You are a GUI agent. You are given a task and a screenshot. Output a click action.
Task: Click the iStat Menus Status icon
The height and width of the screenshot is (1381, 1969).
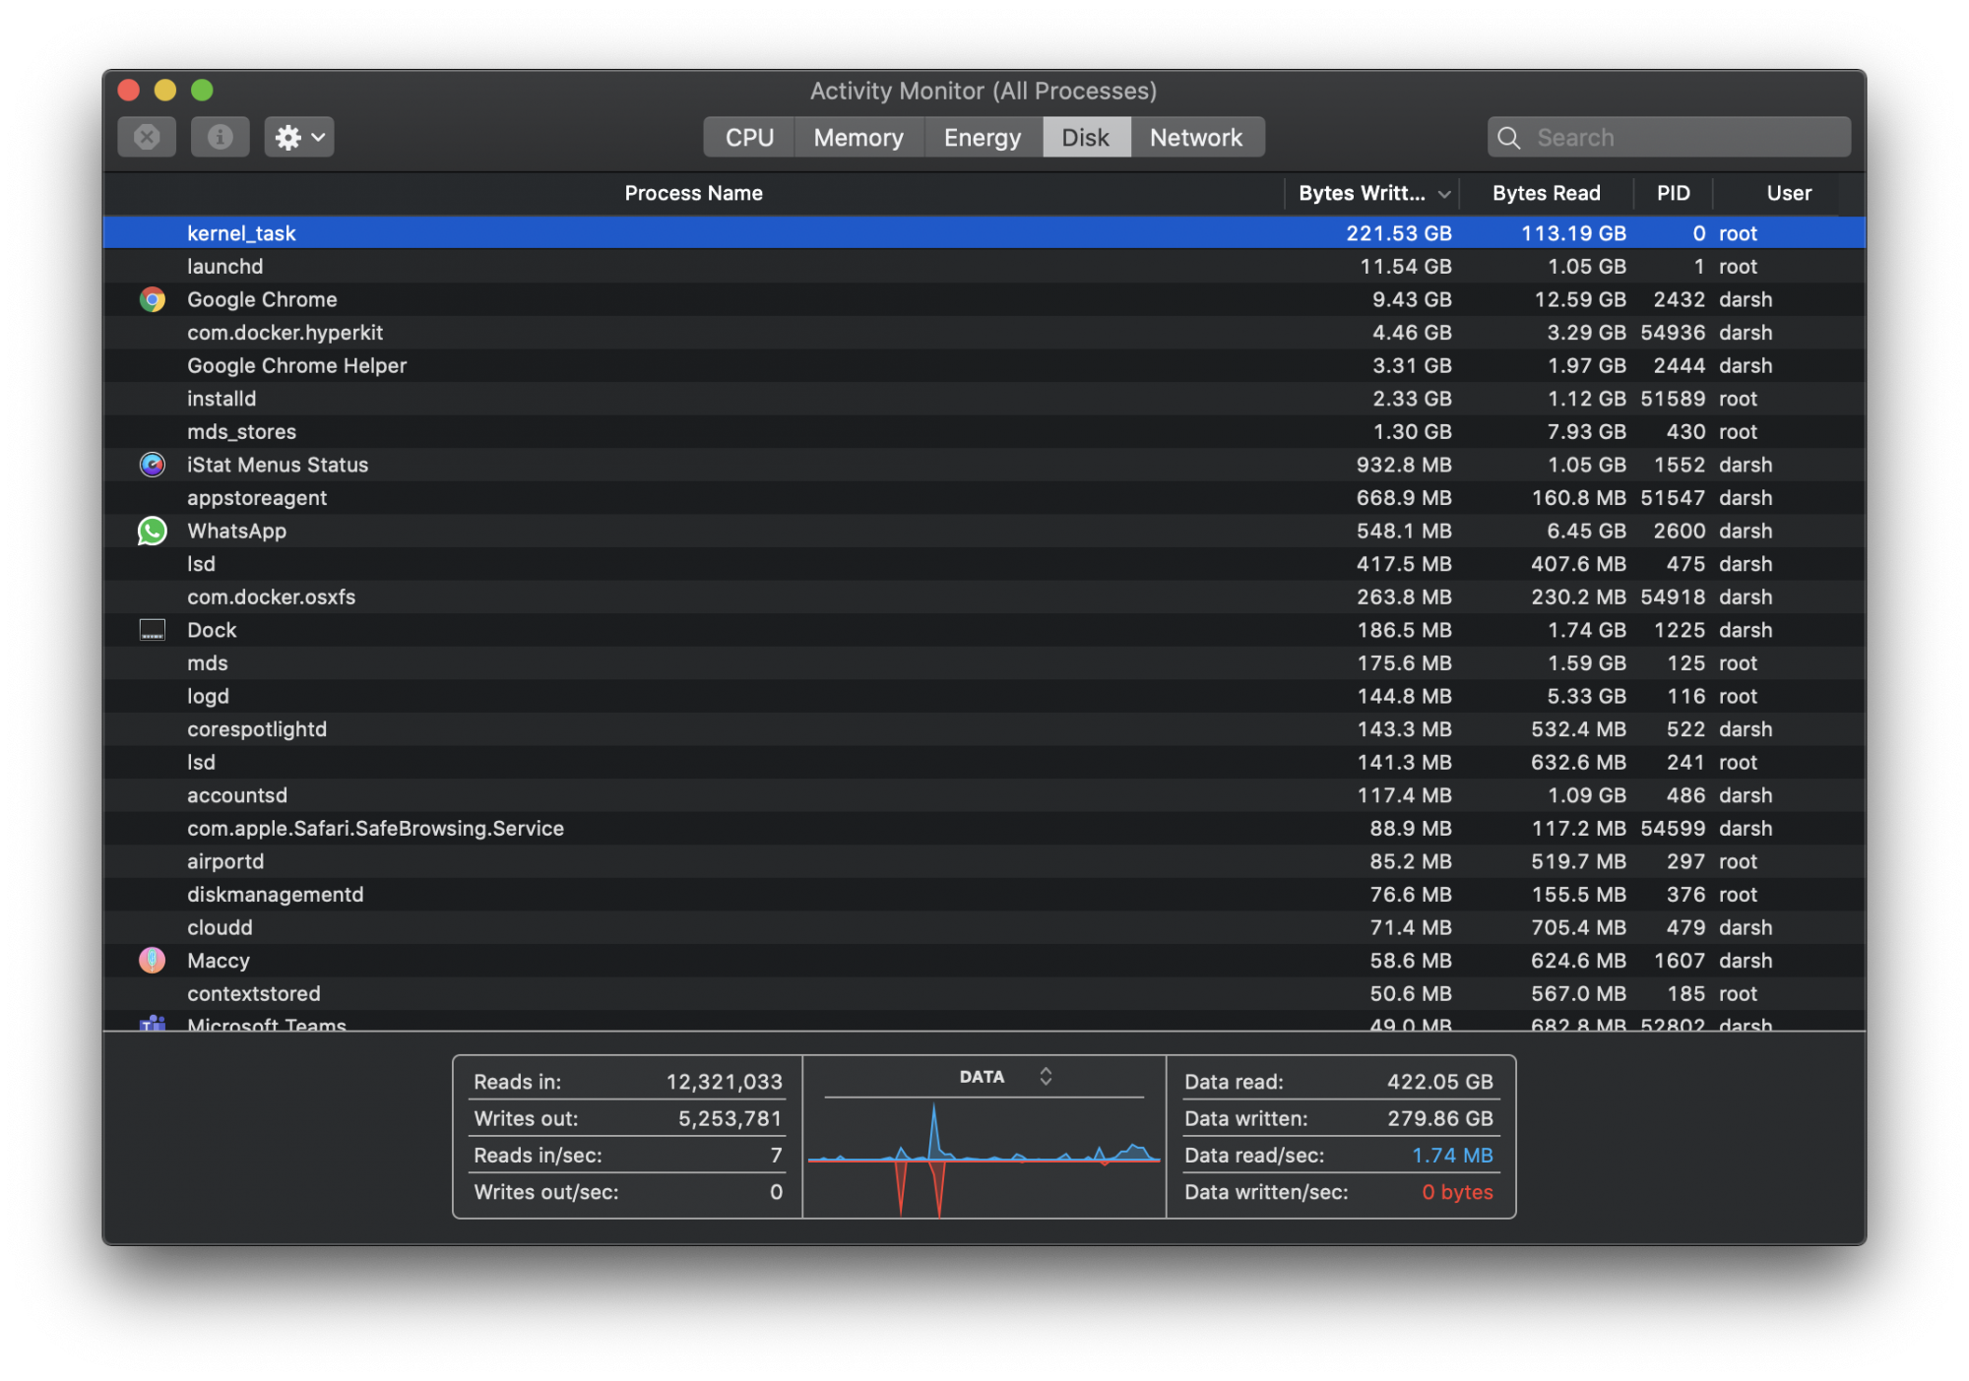coord(153,465)
